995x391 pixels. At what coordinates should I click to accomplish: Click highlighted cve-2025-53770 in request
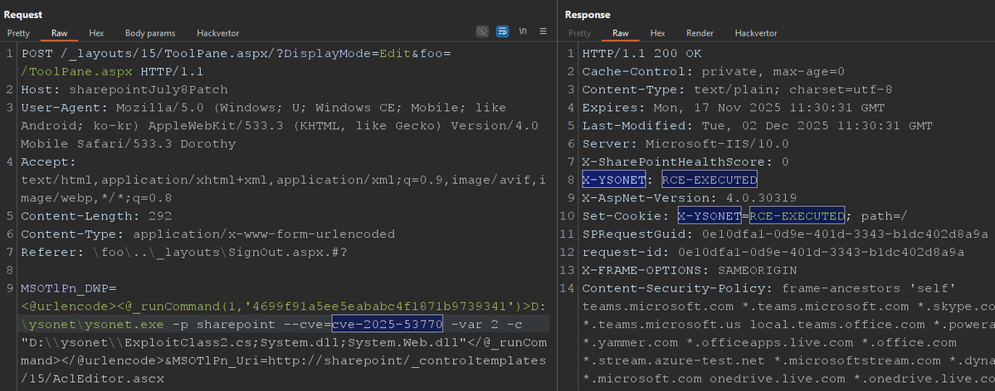pyautogui.click(x=387, y=325)
